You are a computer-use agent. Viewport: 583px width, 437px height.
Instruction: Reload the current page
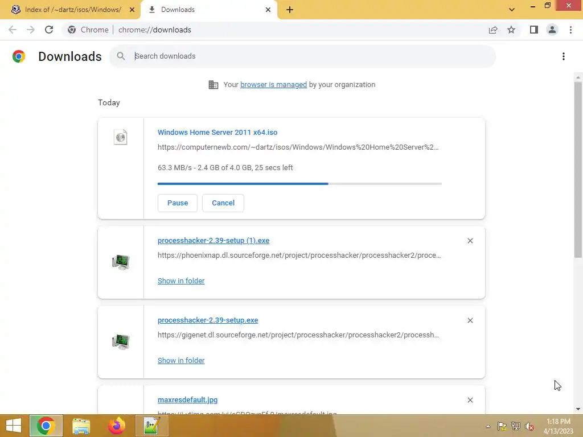tap(49, 30)
